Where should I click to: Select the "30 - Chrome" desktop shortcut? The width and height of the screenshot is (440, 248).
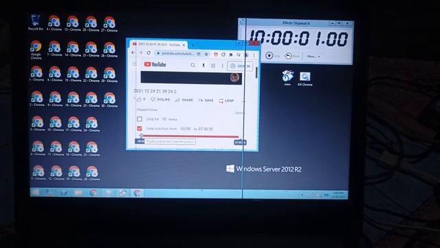coord(109,99)
